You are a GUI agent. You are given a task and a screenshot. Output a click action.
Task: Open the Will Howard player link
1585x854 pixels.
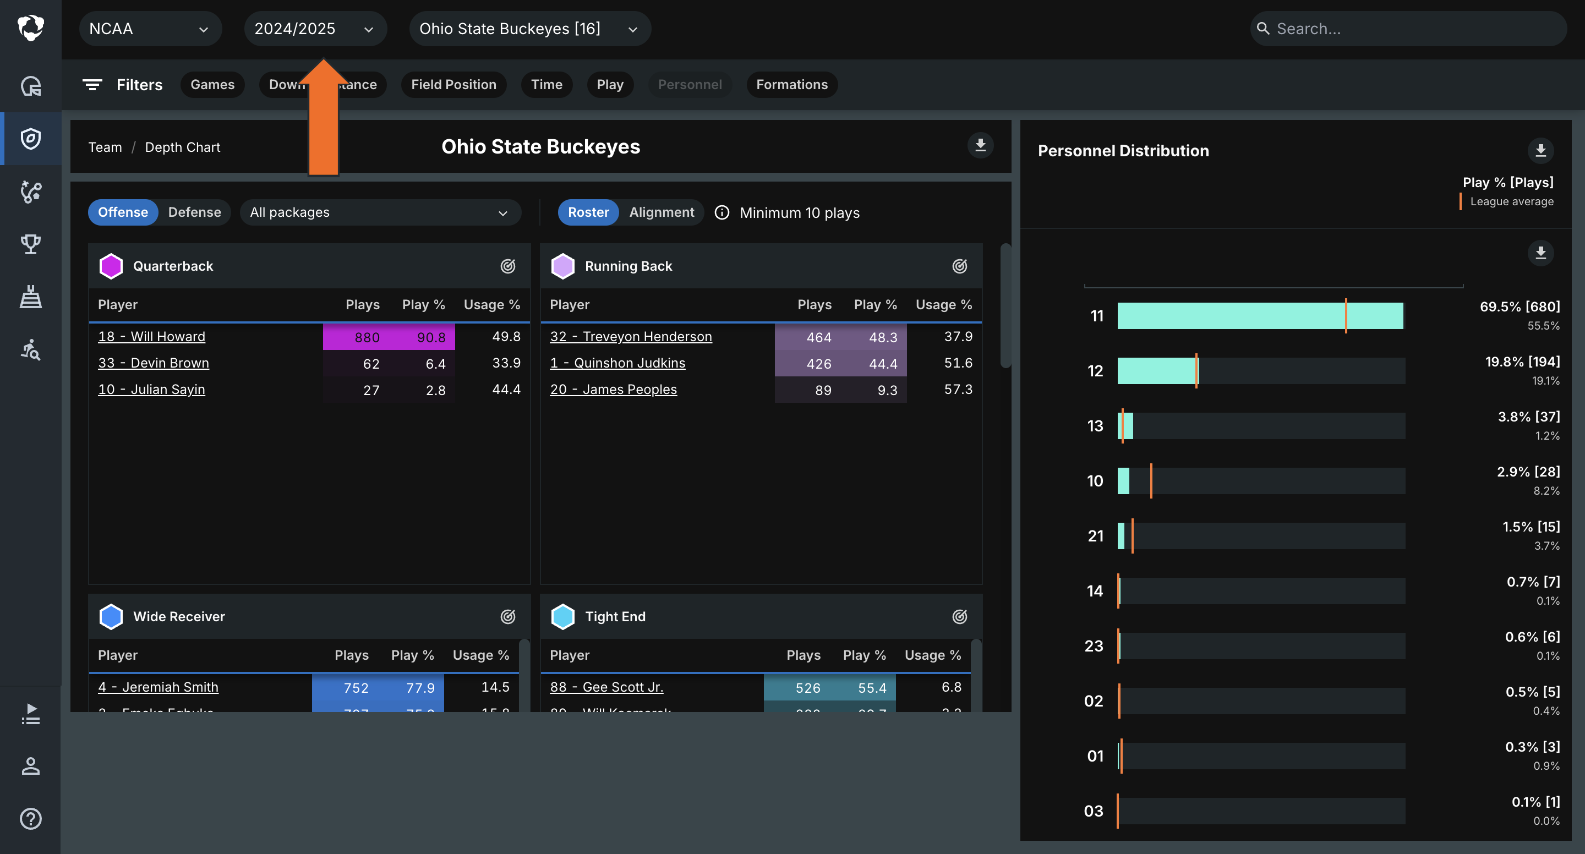tap(151, 337)
